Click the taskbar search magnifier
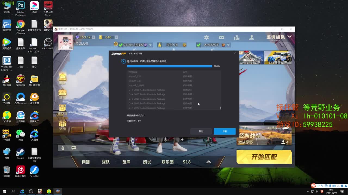Viewport: 348px width, 195px height. [13, 191]
